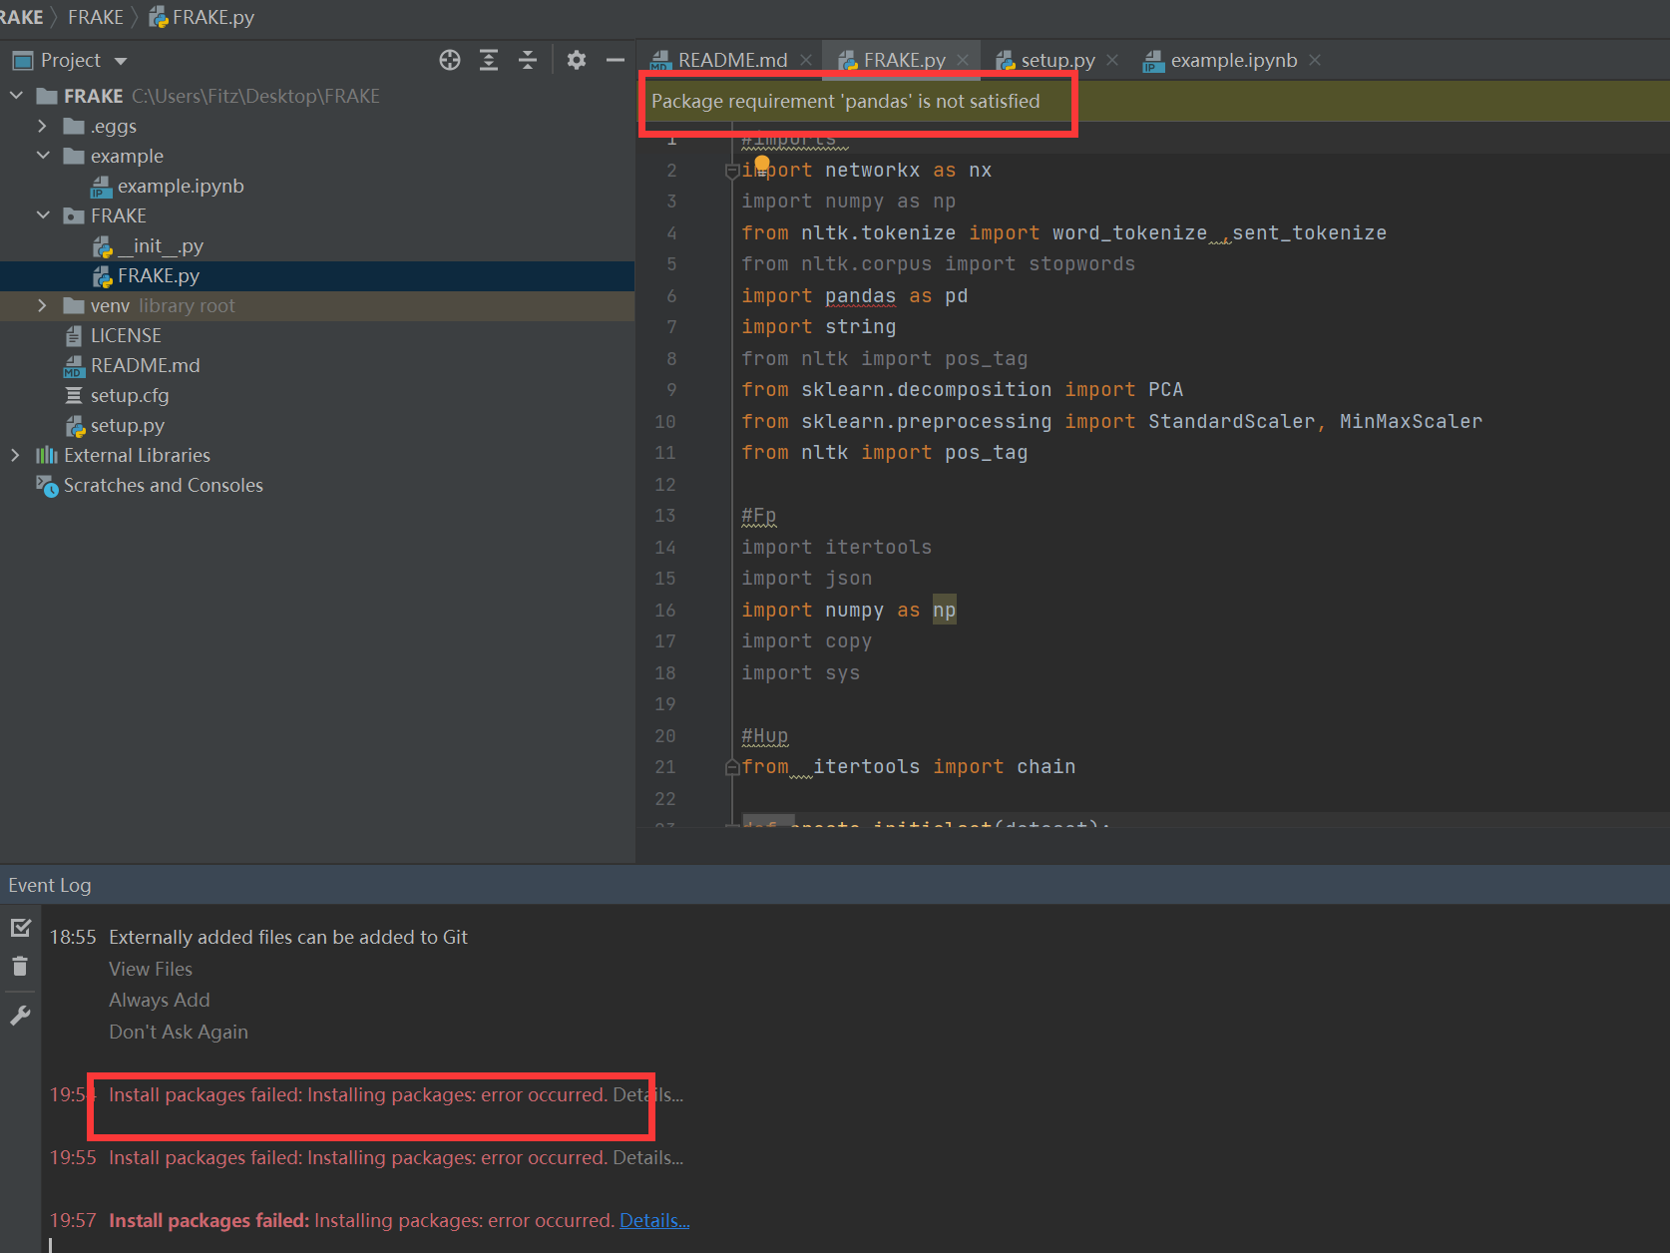Viewport: 1670px width, 1253px height.
Task: Click 'Externally added files can be added to Git'
Action: coord(288,937)
